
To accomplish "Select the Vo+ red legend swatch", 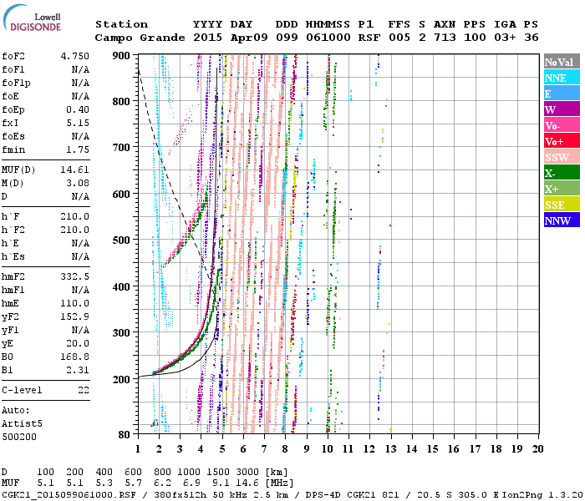I will 562,141.
